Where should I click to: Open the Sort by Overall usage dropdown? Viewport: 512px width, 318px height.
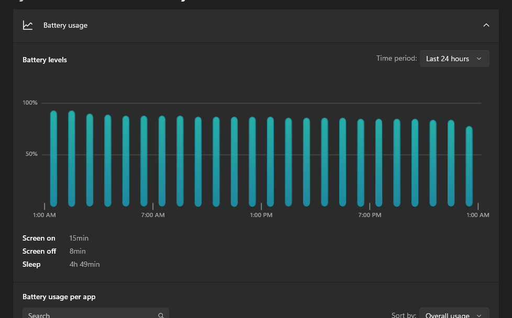pos(454,315)
